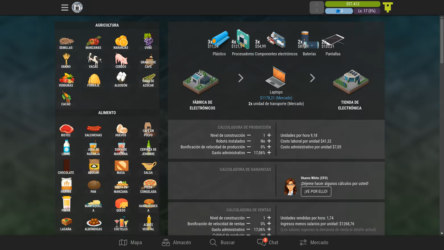Open the Mapa tab
Viewport: 444px width, 250px height.
click(x=130, y=242)
